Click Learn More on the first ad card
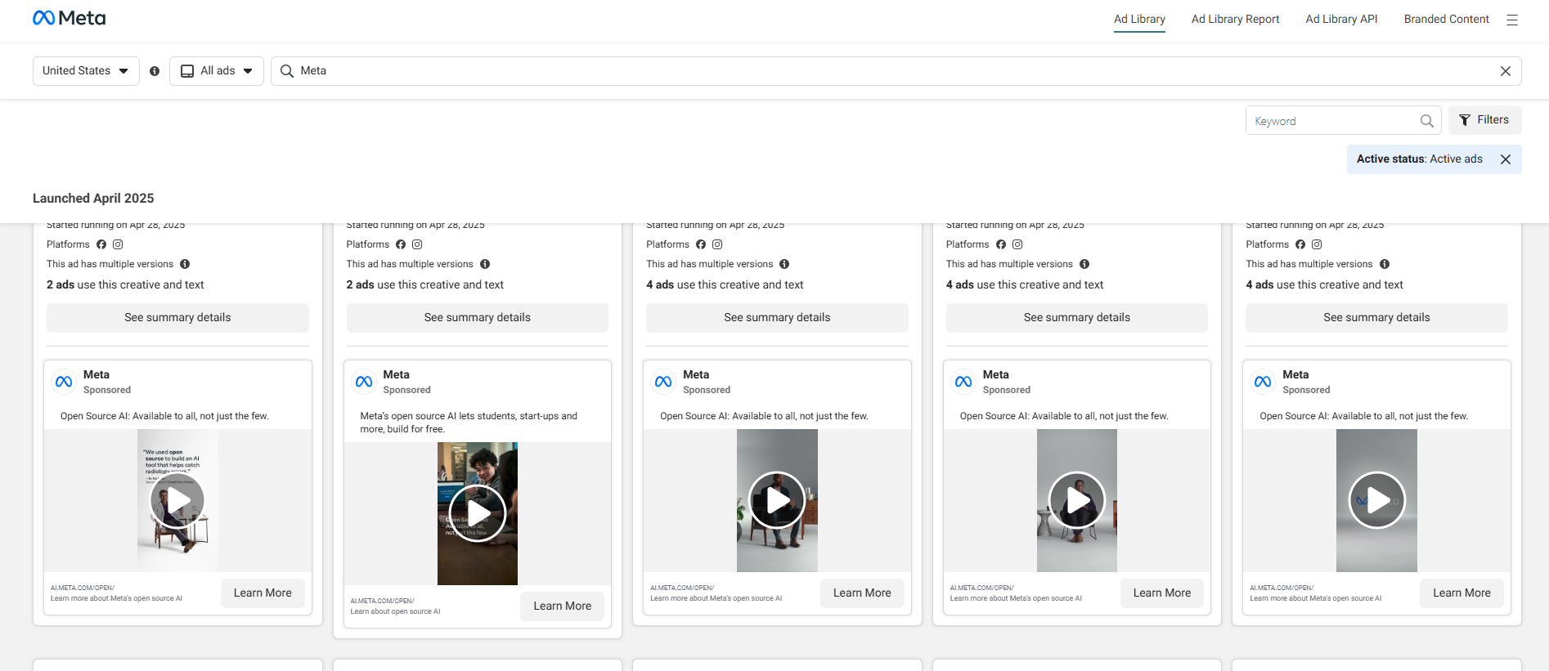The image size is (1549, 671). (263, 593)
